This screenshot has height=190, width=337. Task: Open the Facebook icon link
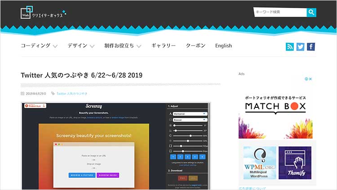(x=311, y=47)
